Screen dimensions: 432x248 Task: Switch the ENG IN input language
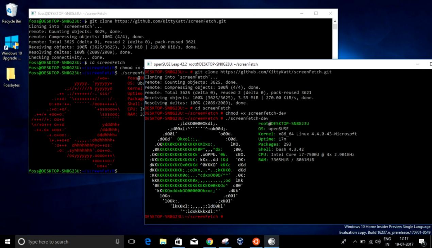tap(387, 242)
